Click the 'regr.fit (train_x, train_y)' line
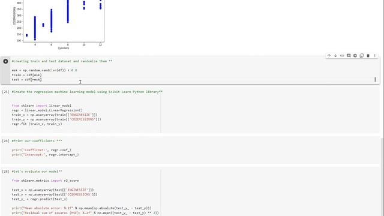Image resolution: width=384 pixels, height=216 pixels. pyautogui.click(x=37, y=124)
